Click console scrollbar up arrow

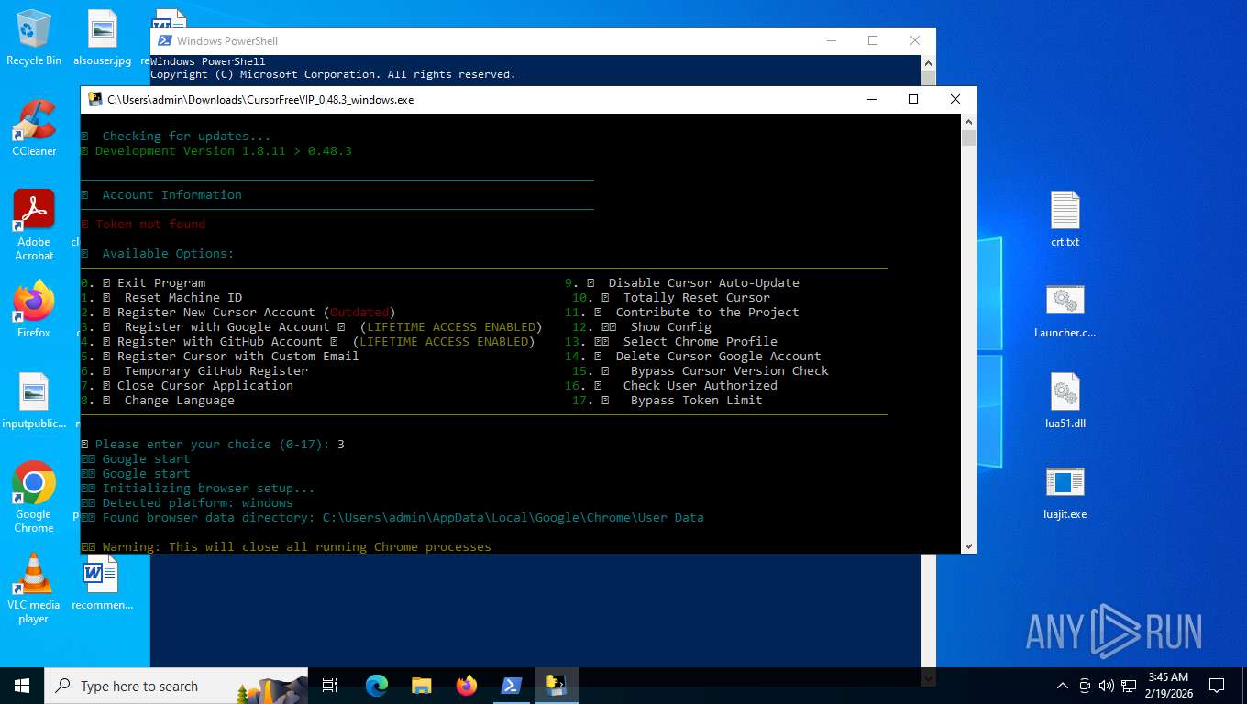click(x=968, y=122)
